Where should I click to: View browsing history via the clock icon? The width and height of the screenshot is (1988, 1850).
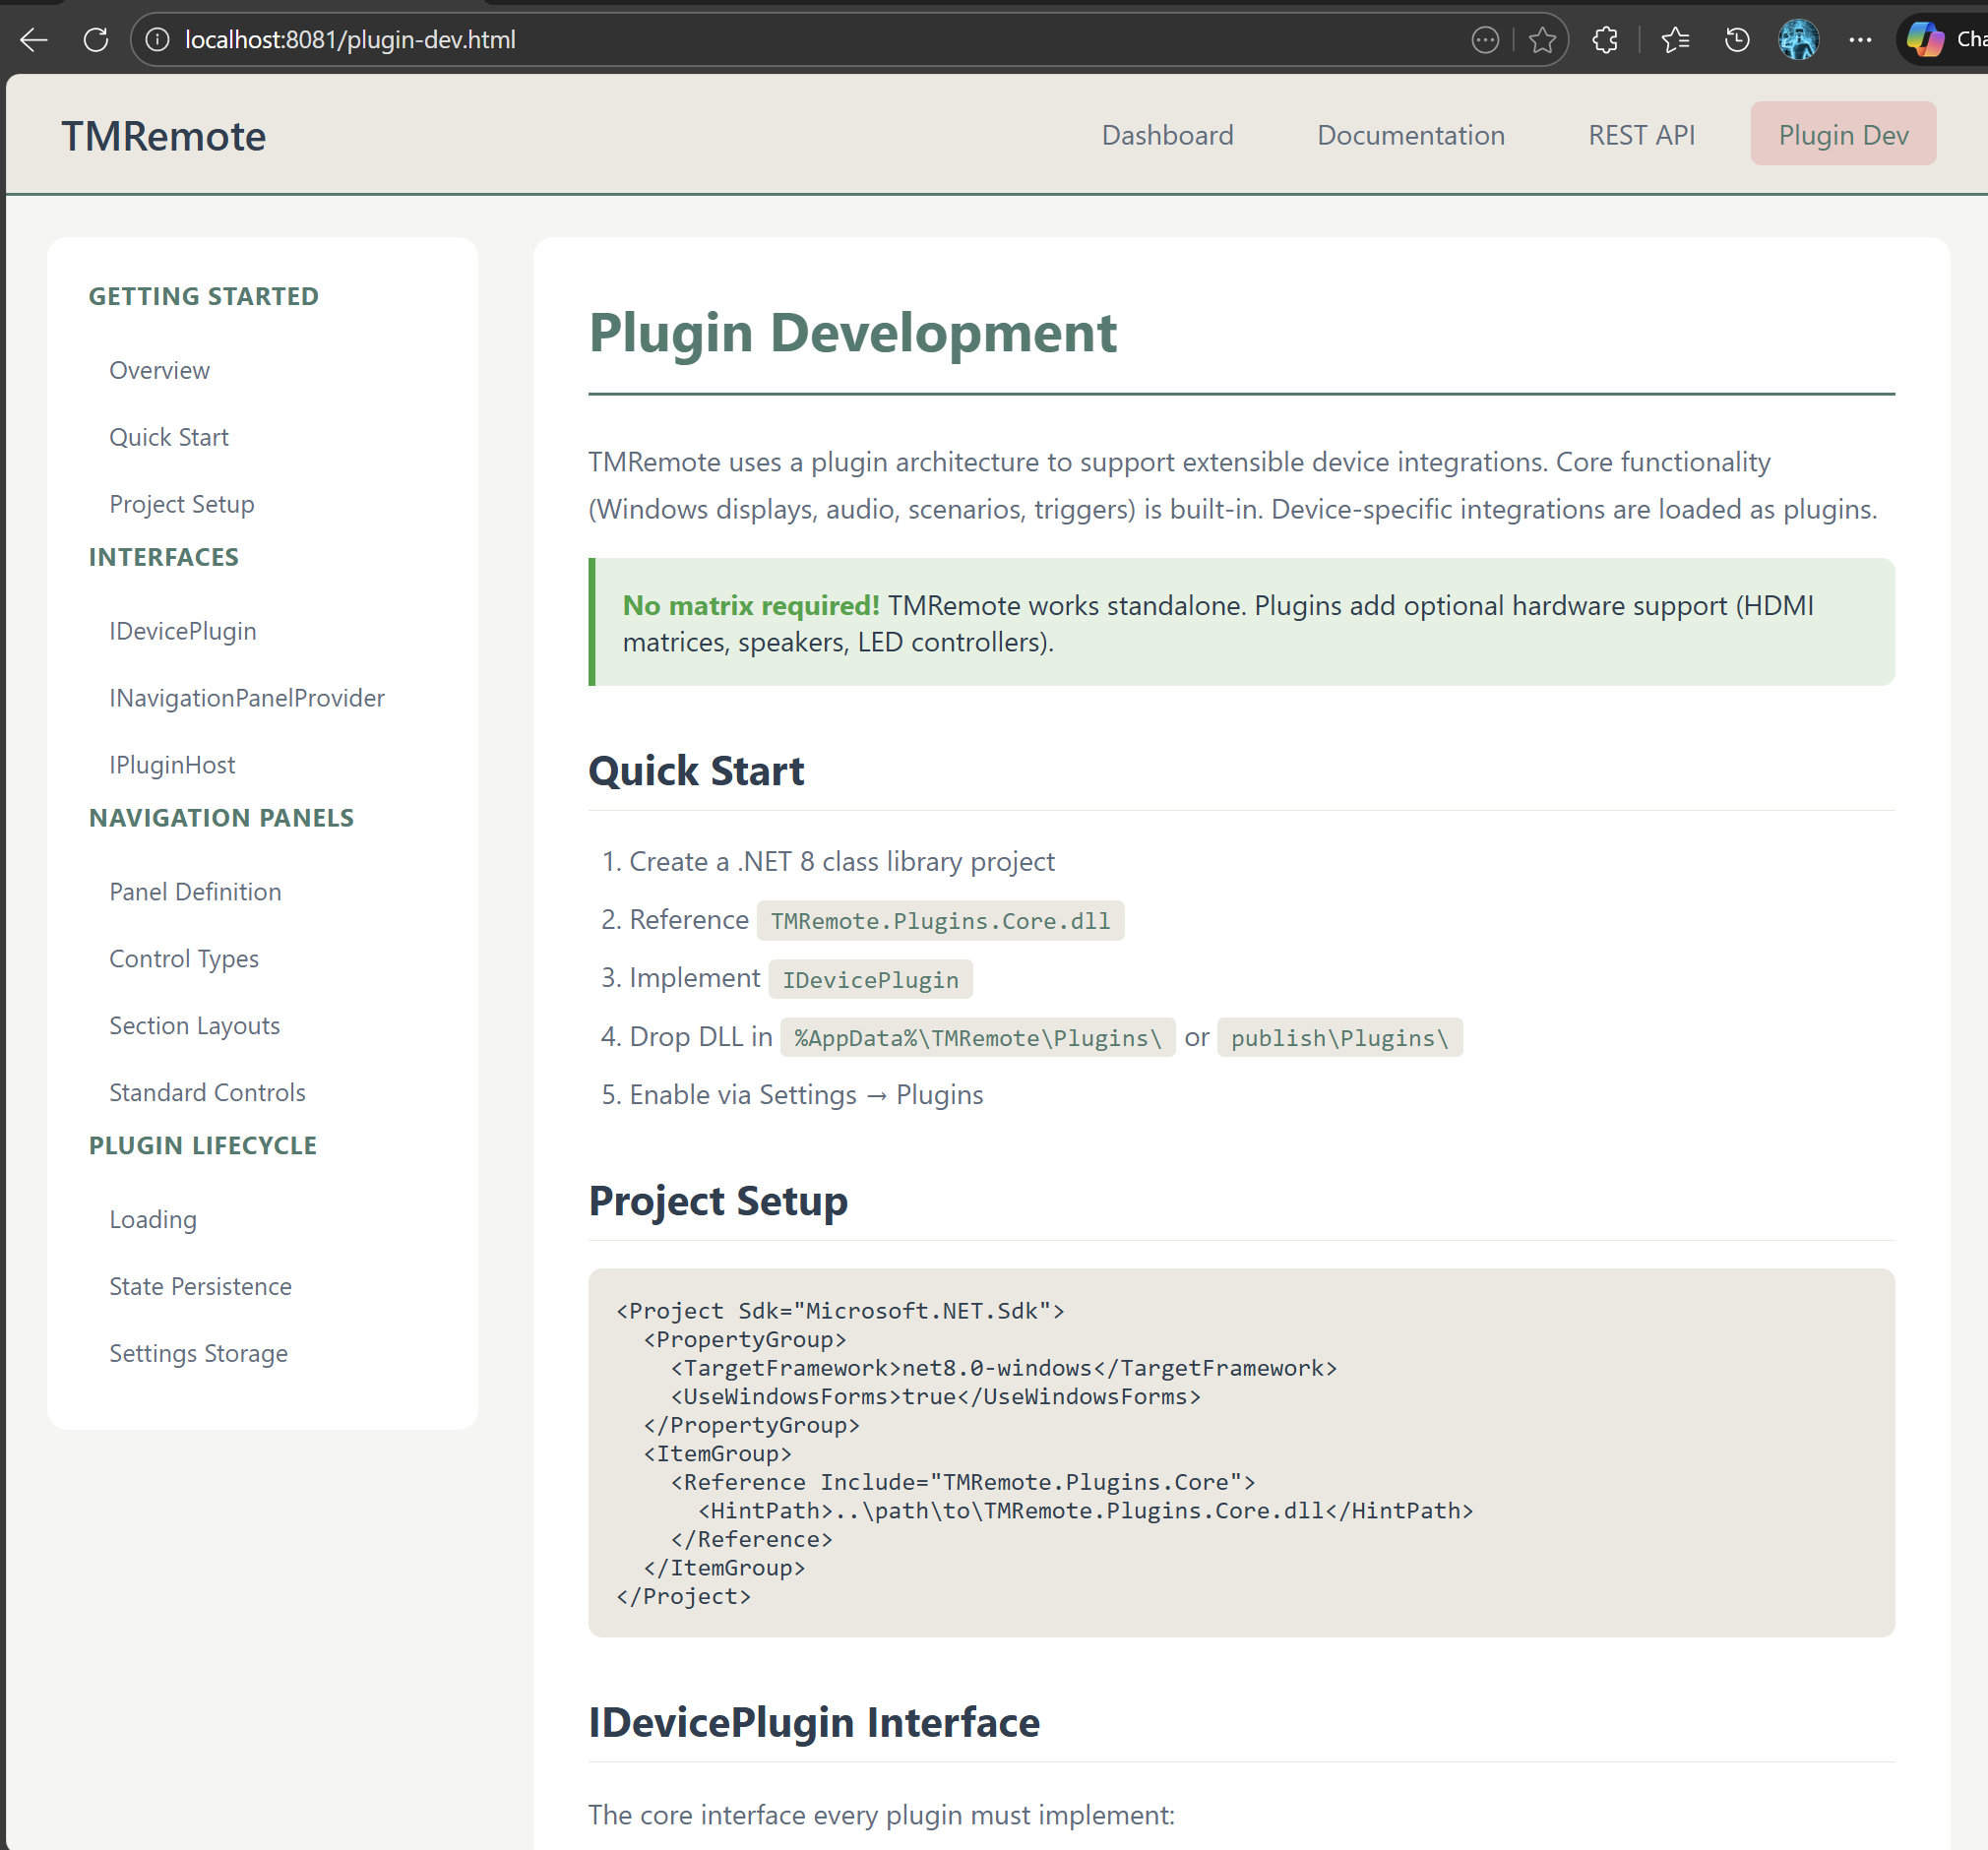tap(1736, 40)
